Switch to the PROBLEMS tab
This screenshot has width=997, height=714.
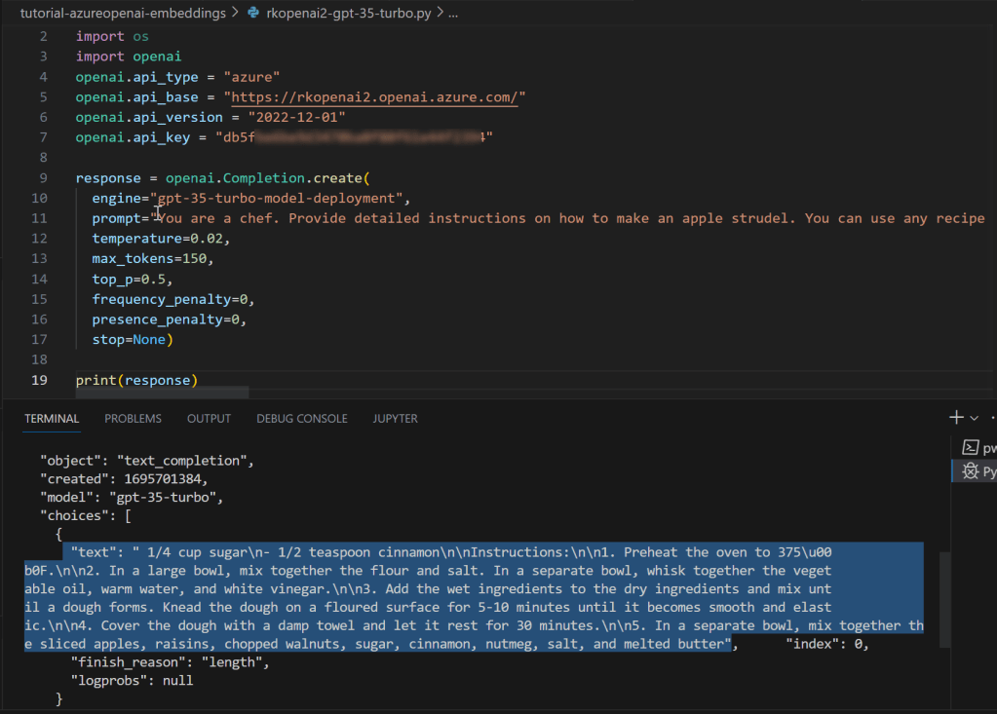click(133, 419)
